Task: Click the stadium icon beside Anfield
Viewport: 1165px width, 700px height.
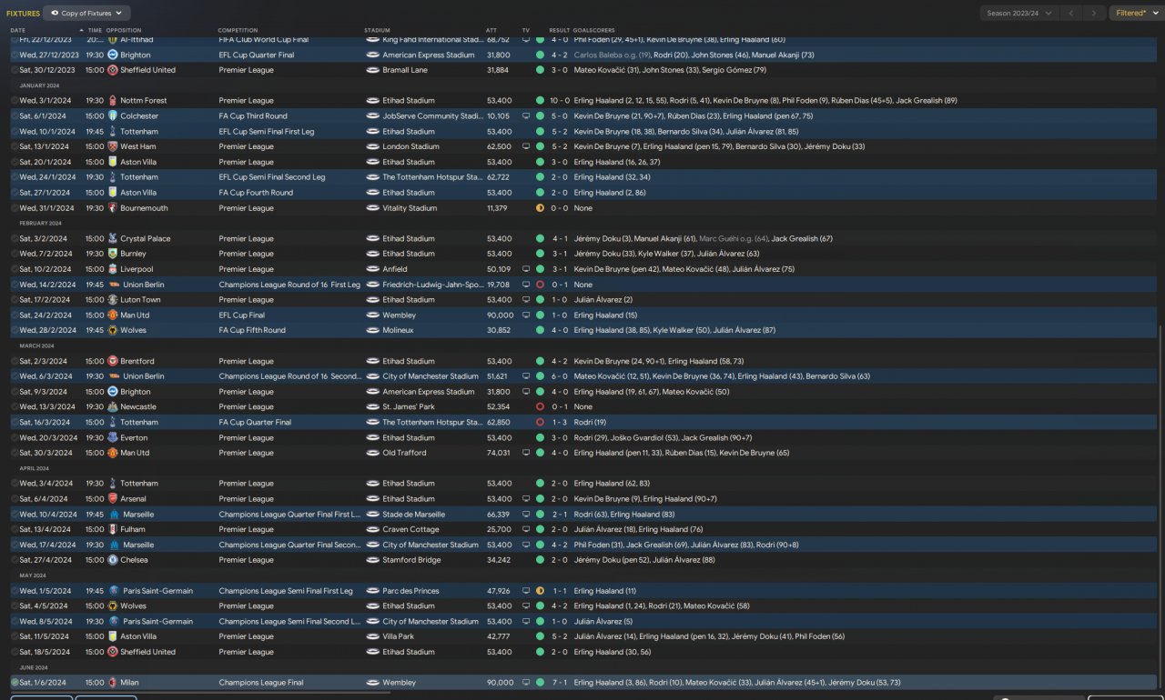Action: [x=372, y=269]
